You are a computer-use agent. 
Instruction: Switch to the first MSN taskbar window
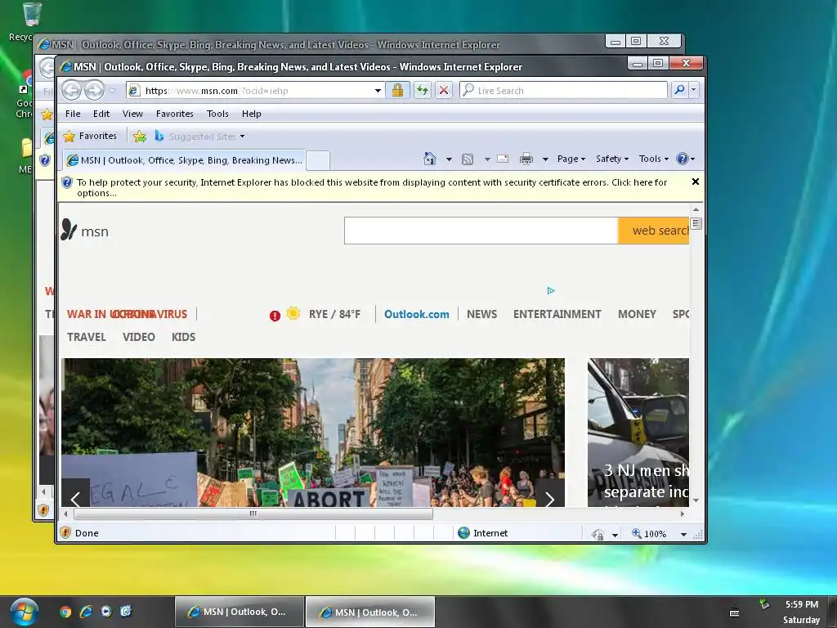[x=239, y=612]
